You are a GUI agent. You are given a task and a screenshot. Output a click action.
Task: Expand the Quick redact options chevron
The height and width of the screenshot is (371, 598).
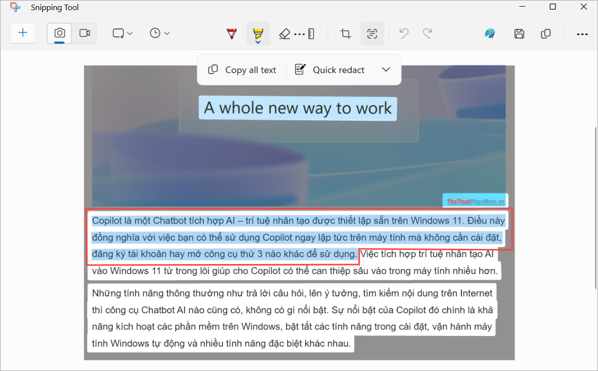[x=386, y=69]
